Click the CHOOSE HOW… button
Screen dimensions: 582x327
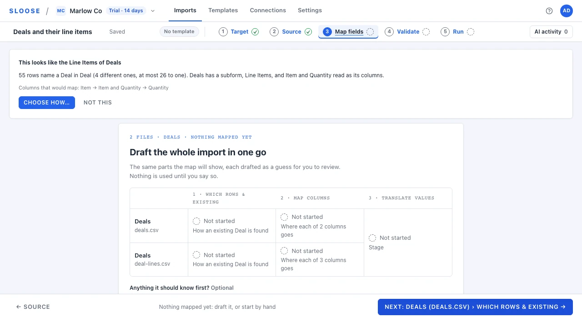pyautogui.click(x=47, y=103)
